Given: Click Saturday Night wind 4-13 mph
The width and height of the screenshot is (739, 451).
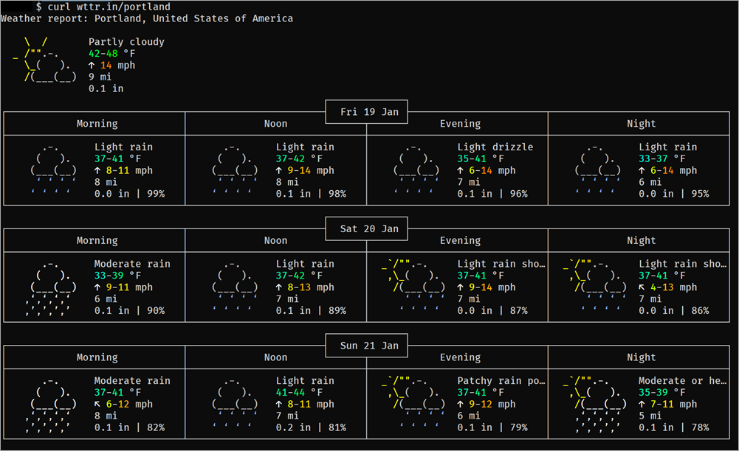Looking at the screenshot, I should tap(668, 287).
